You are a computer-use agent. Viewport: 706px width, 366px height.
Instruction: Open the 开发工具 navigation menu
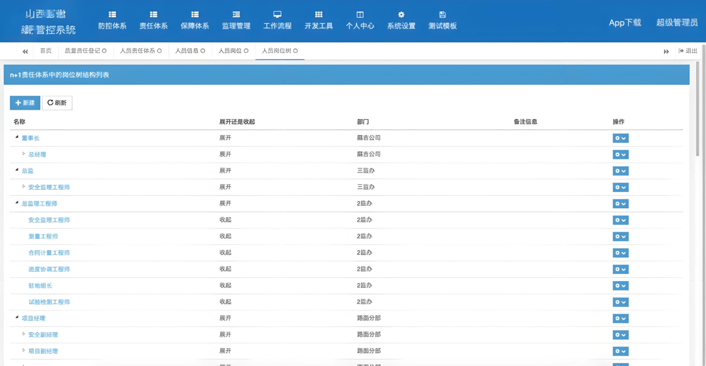click(x=319, y=21)
